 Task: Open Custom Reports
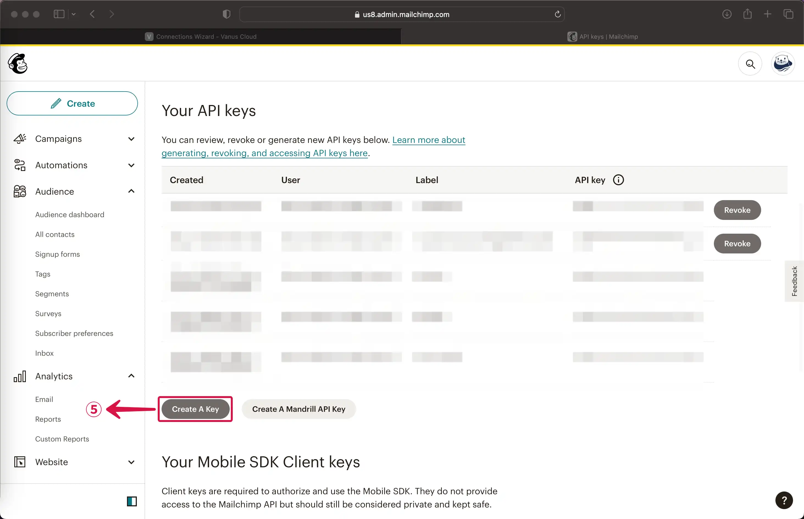click(x=62, y=439)
